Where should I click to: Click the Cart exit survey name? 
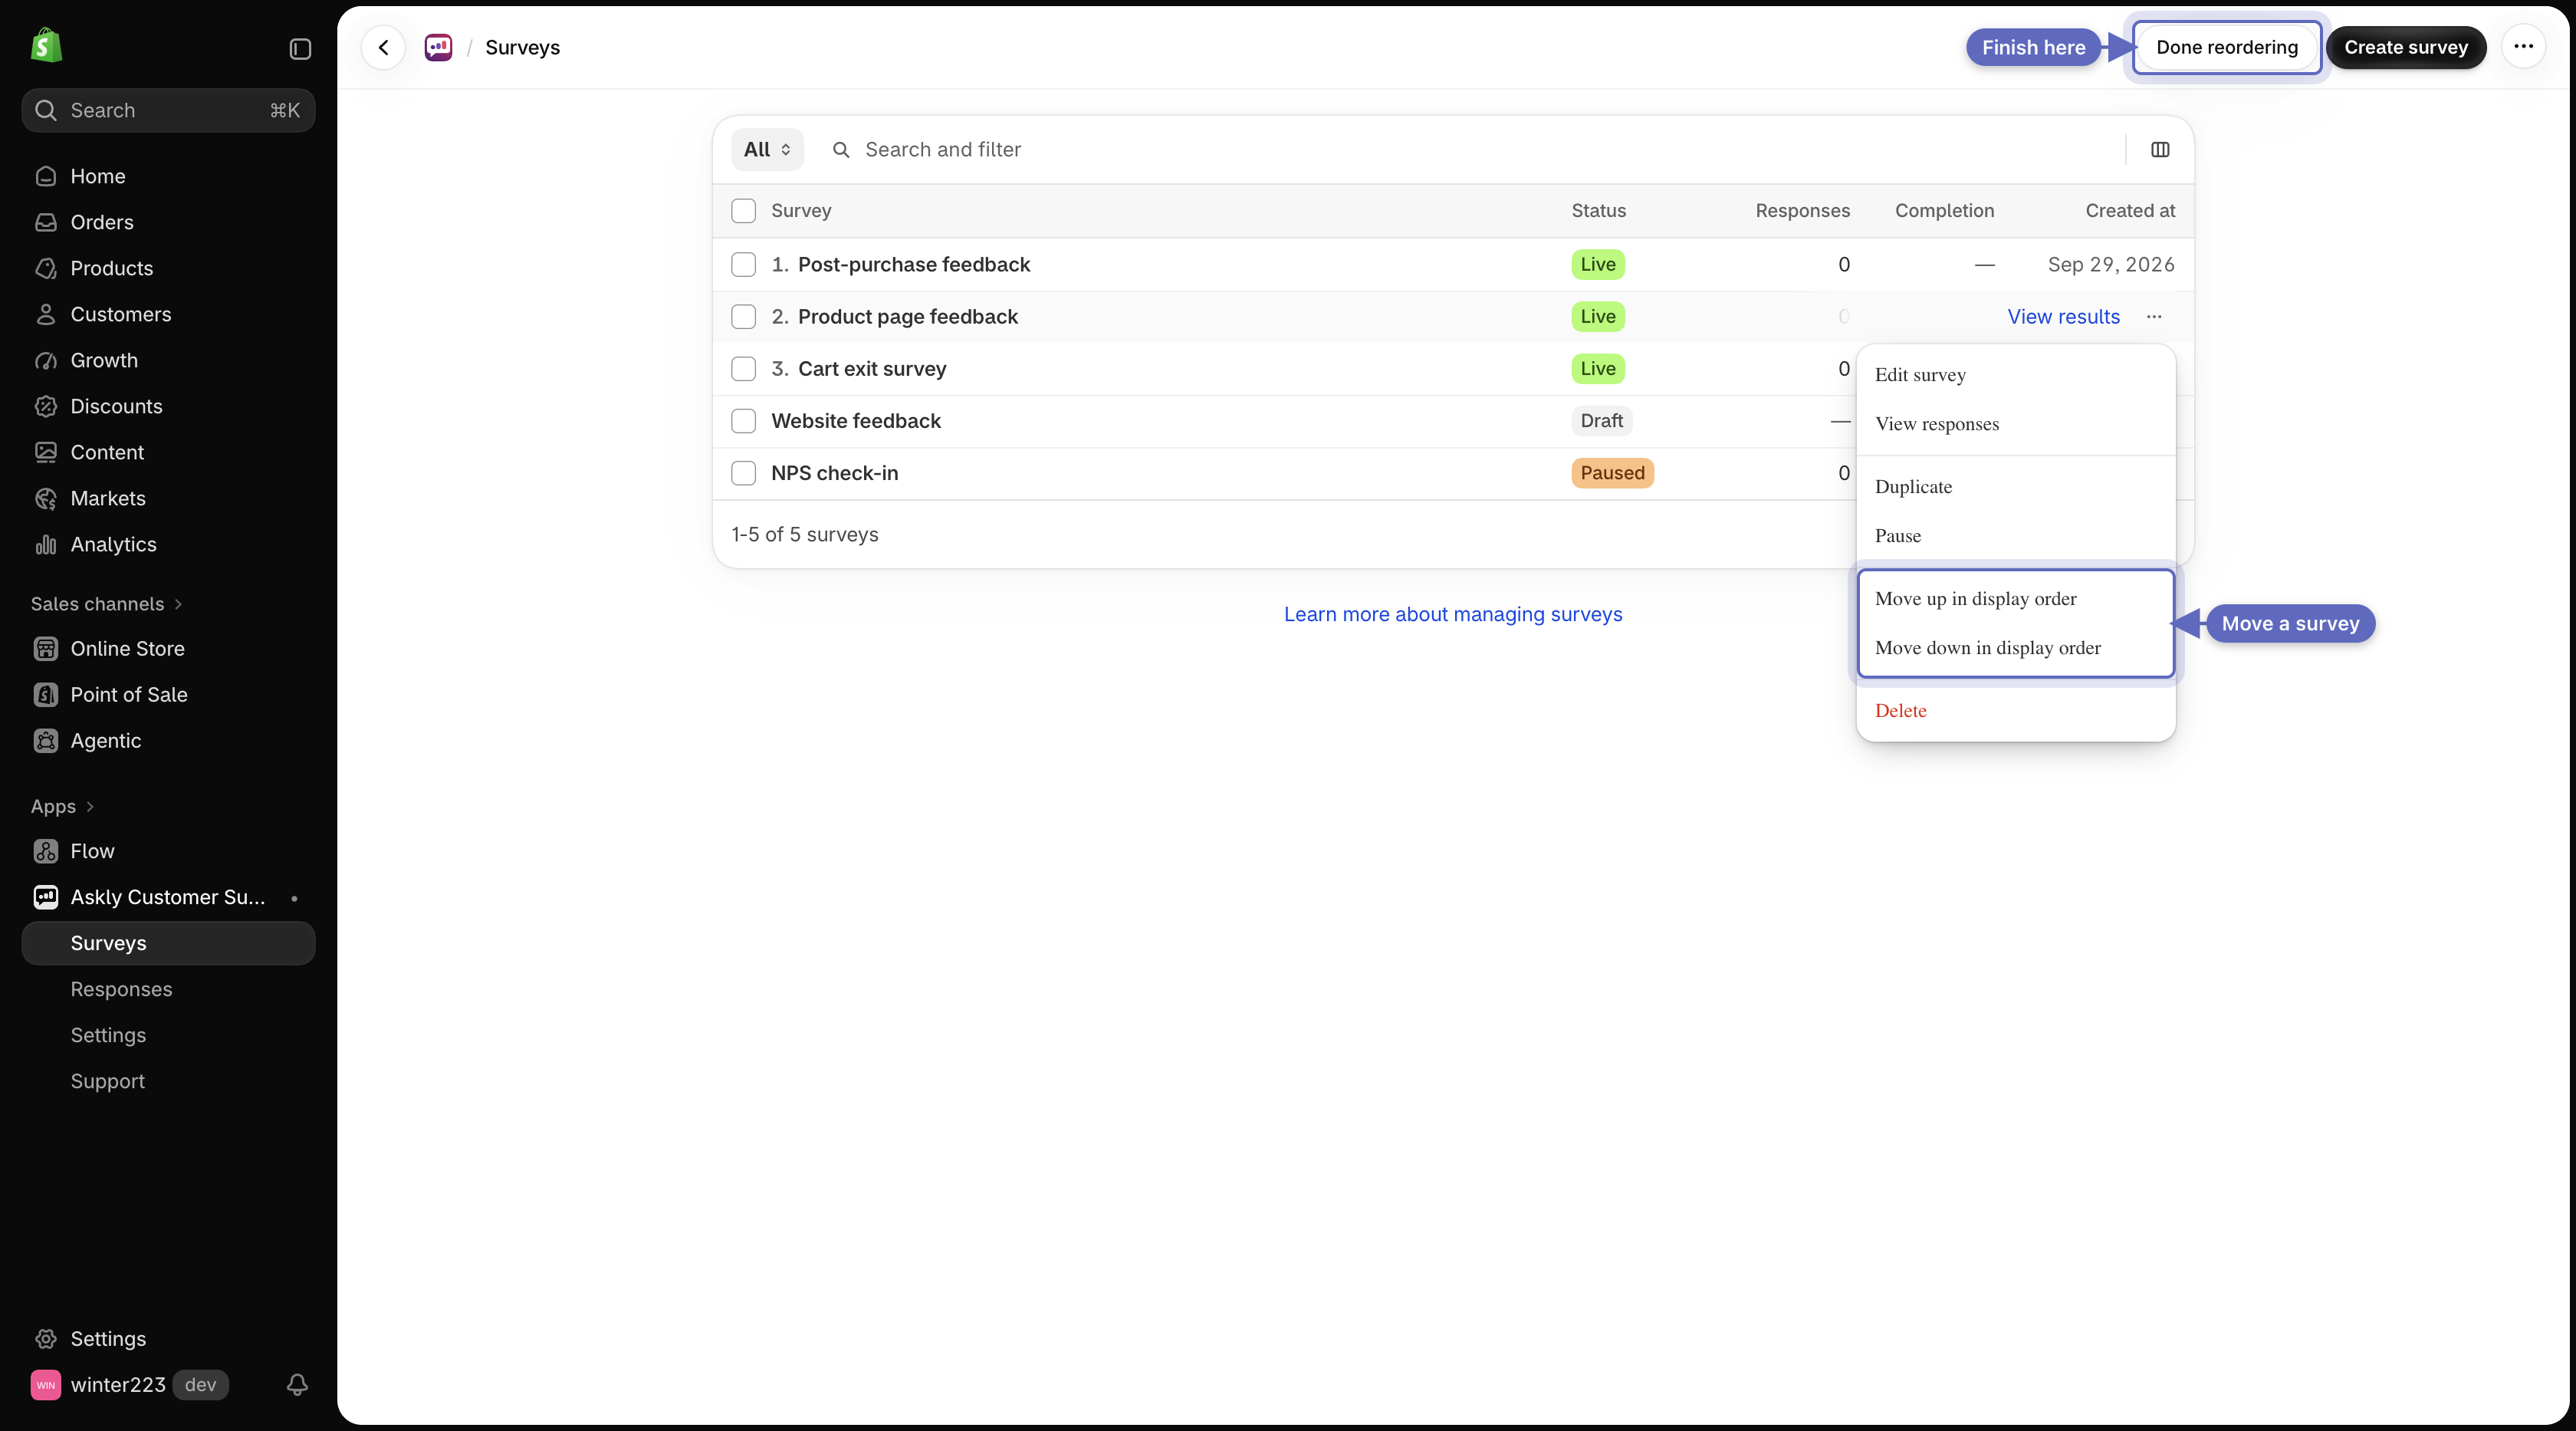coord(871,368)
